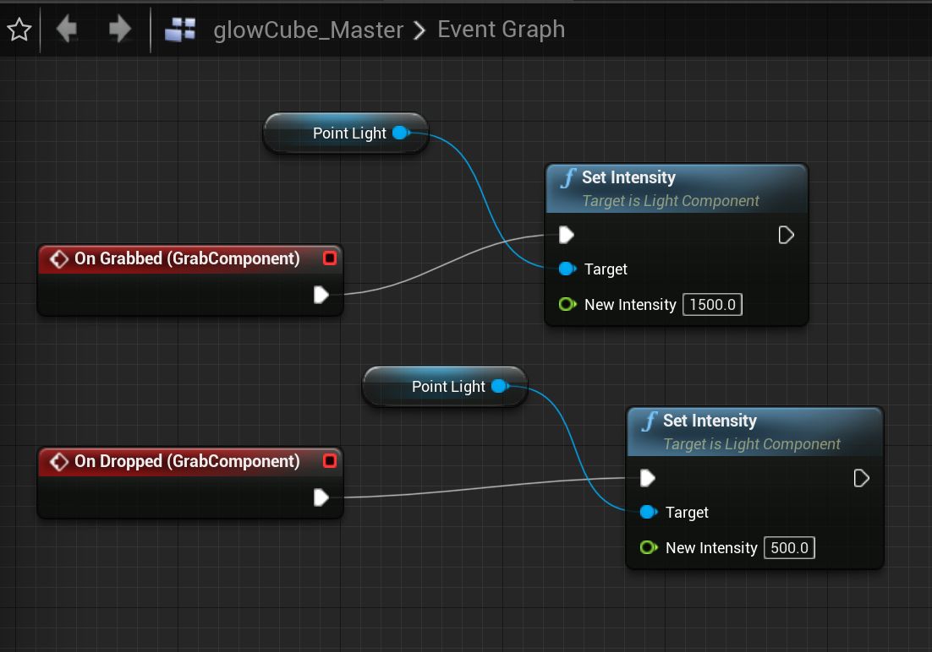Click green New Intensity pin beside 500.0
Screen dimensions: 932x652
[649, 548]
